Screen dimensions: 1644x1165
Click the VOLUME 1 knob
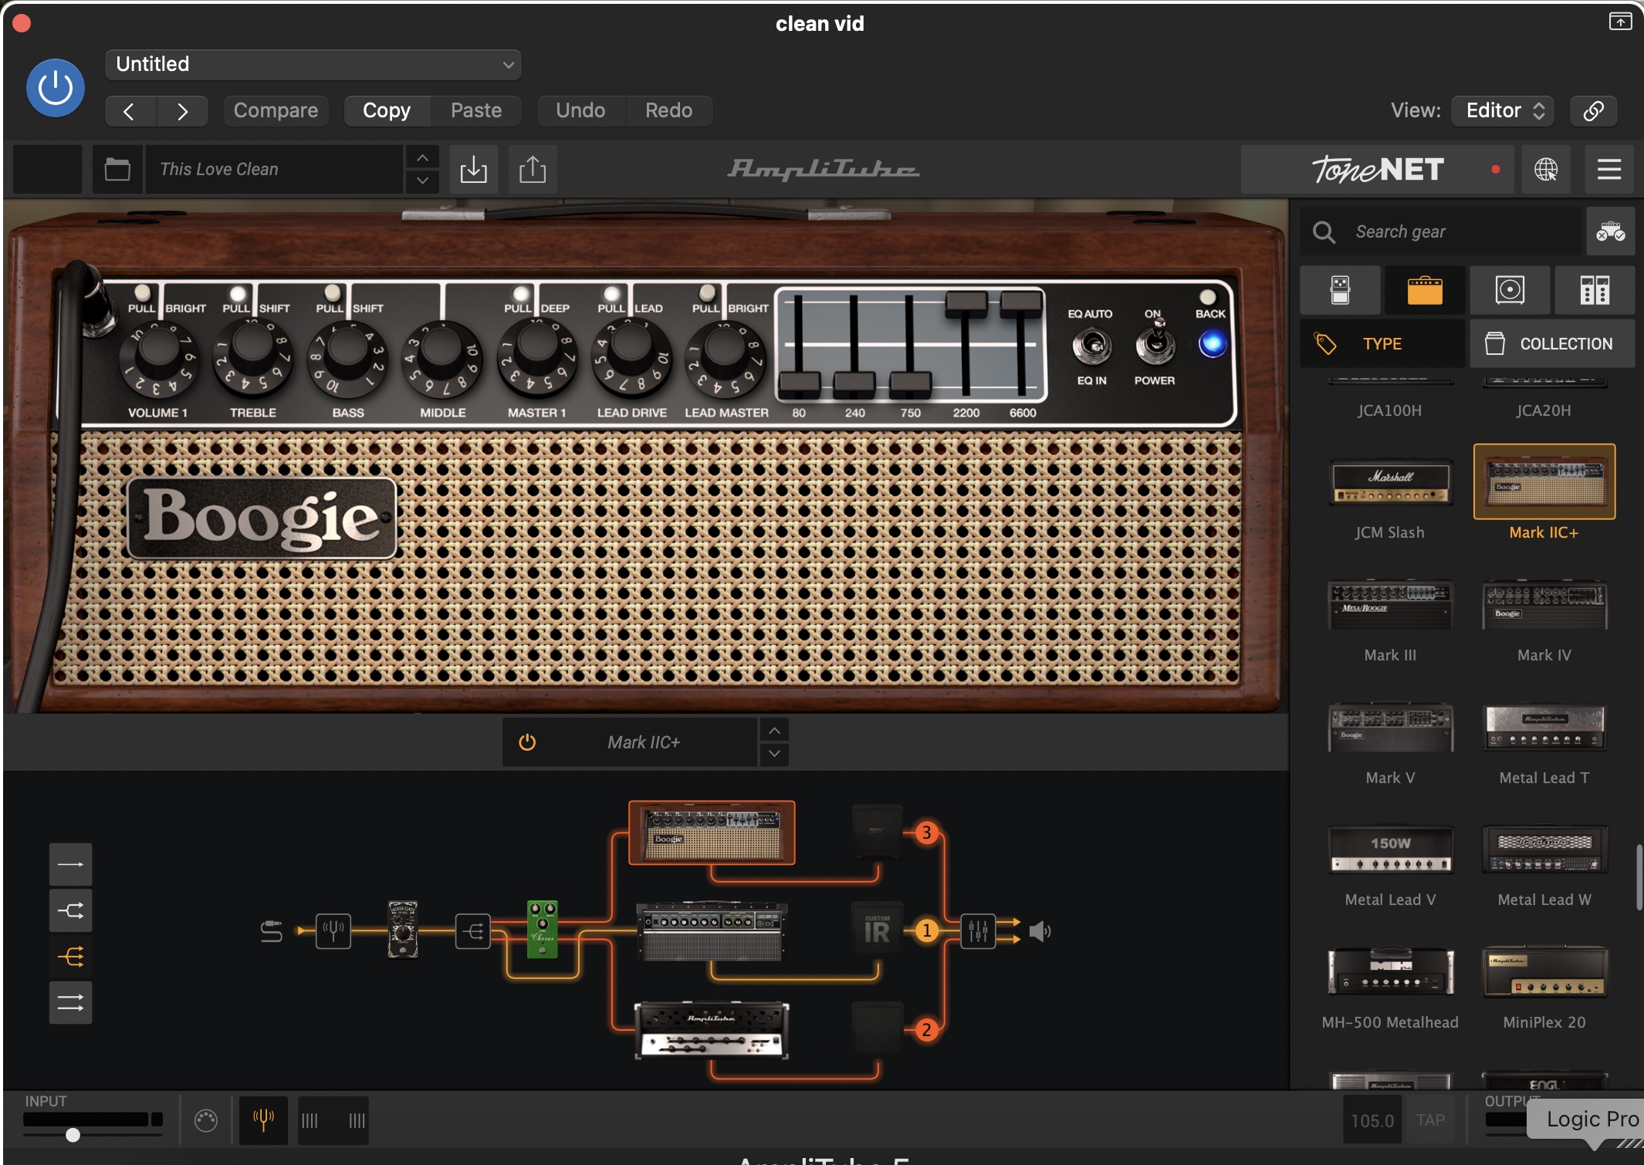click(159, 360)
